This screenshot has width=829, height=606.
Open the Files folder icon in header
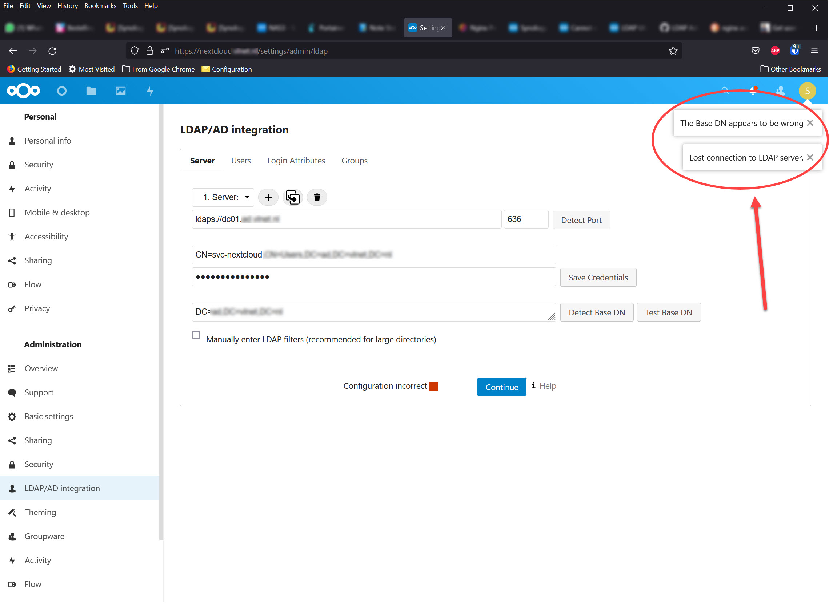[91, 91]
